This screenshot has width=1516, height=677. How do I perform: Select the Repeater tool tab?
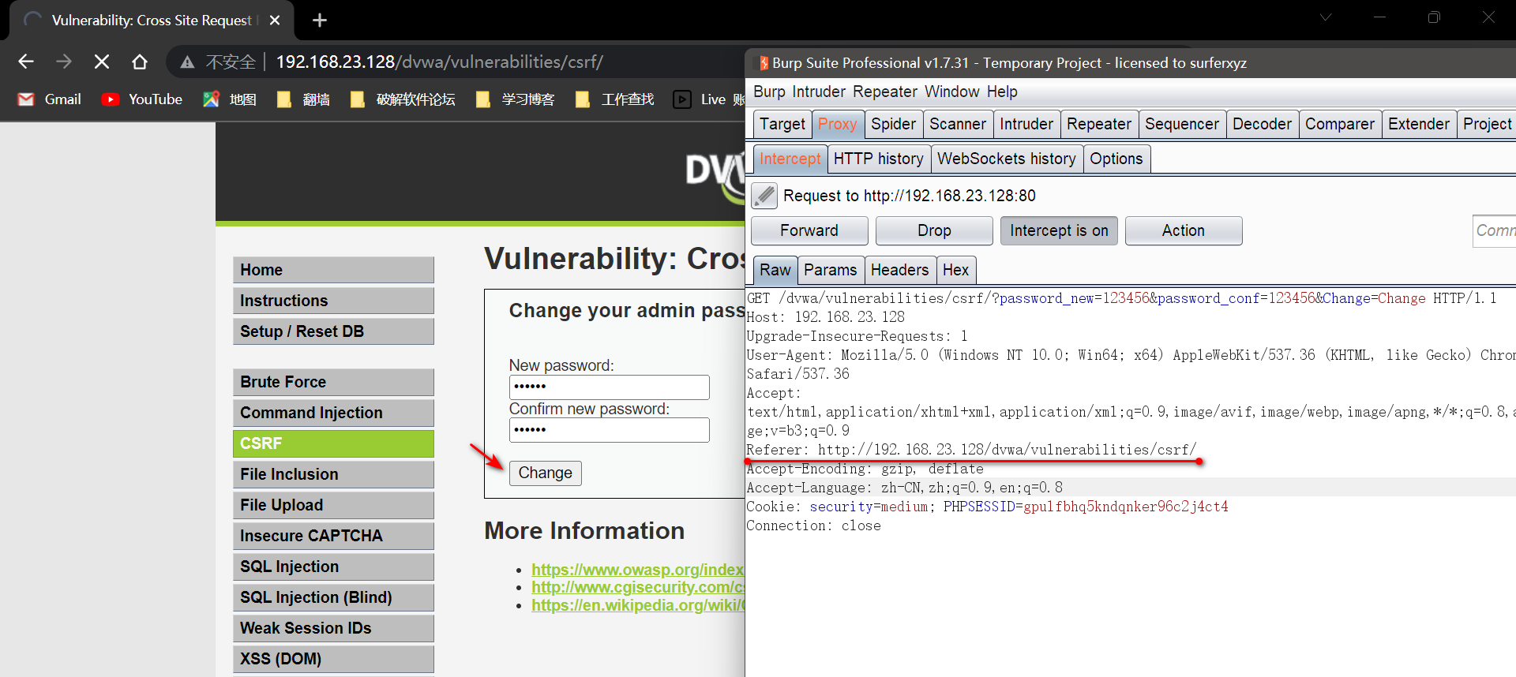(1098, 124)
